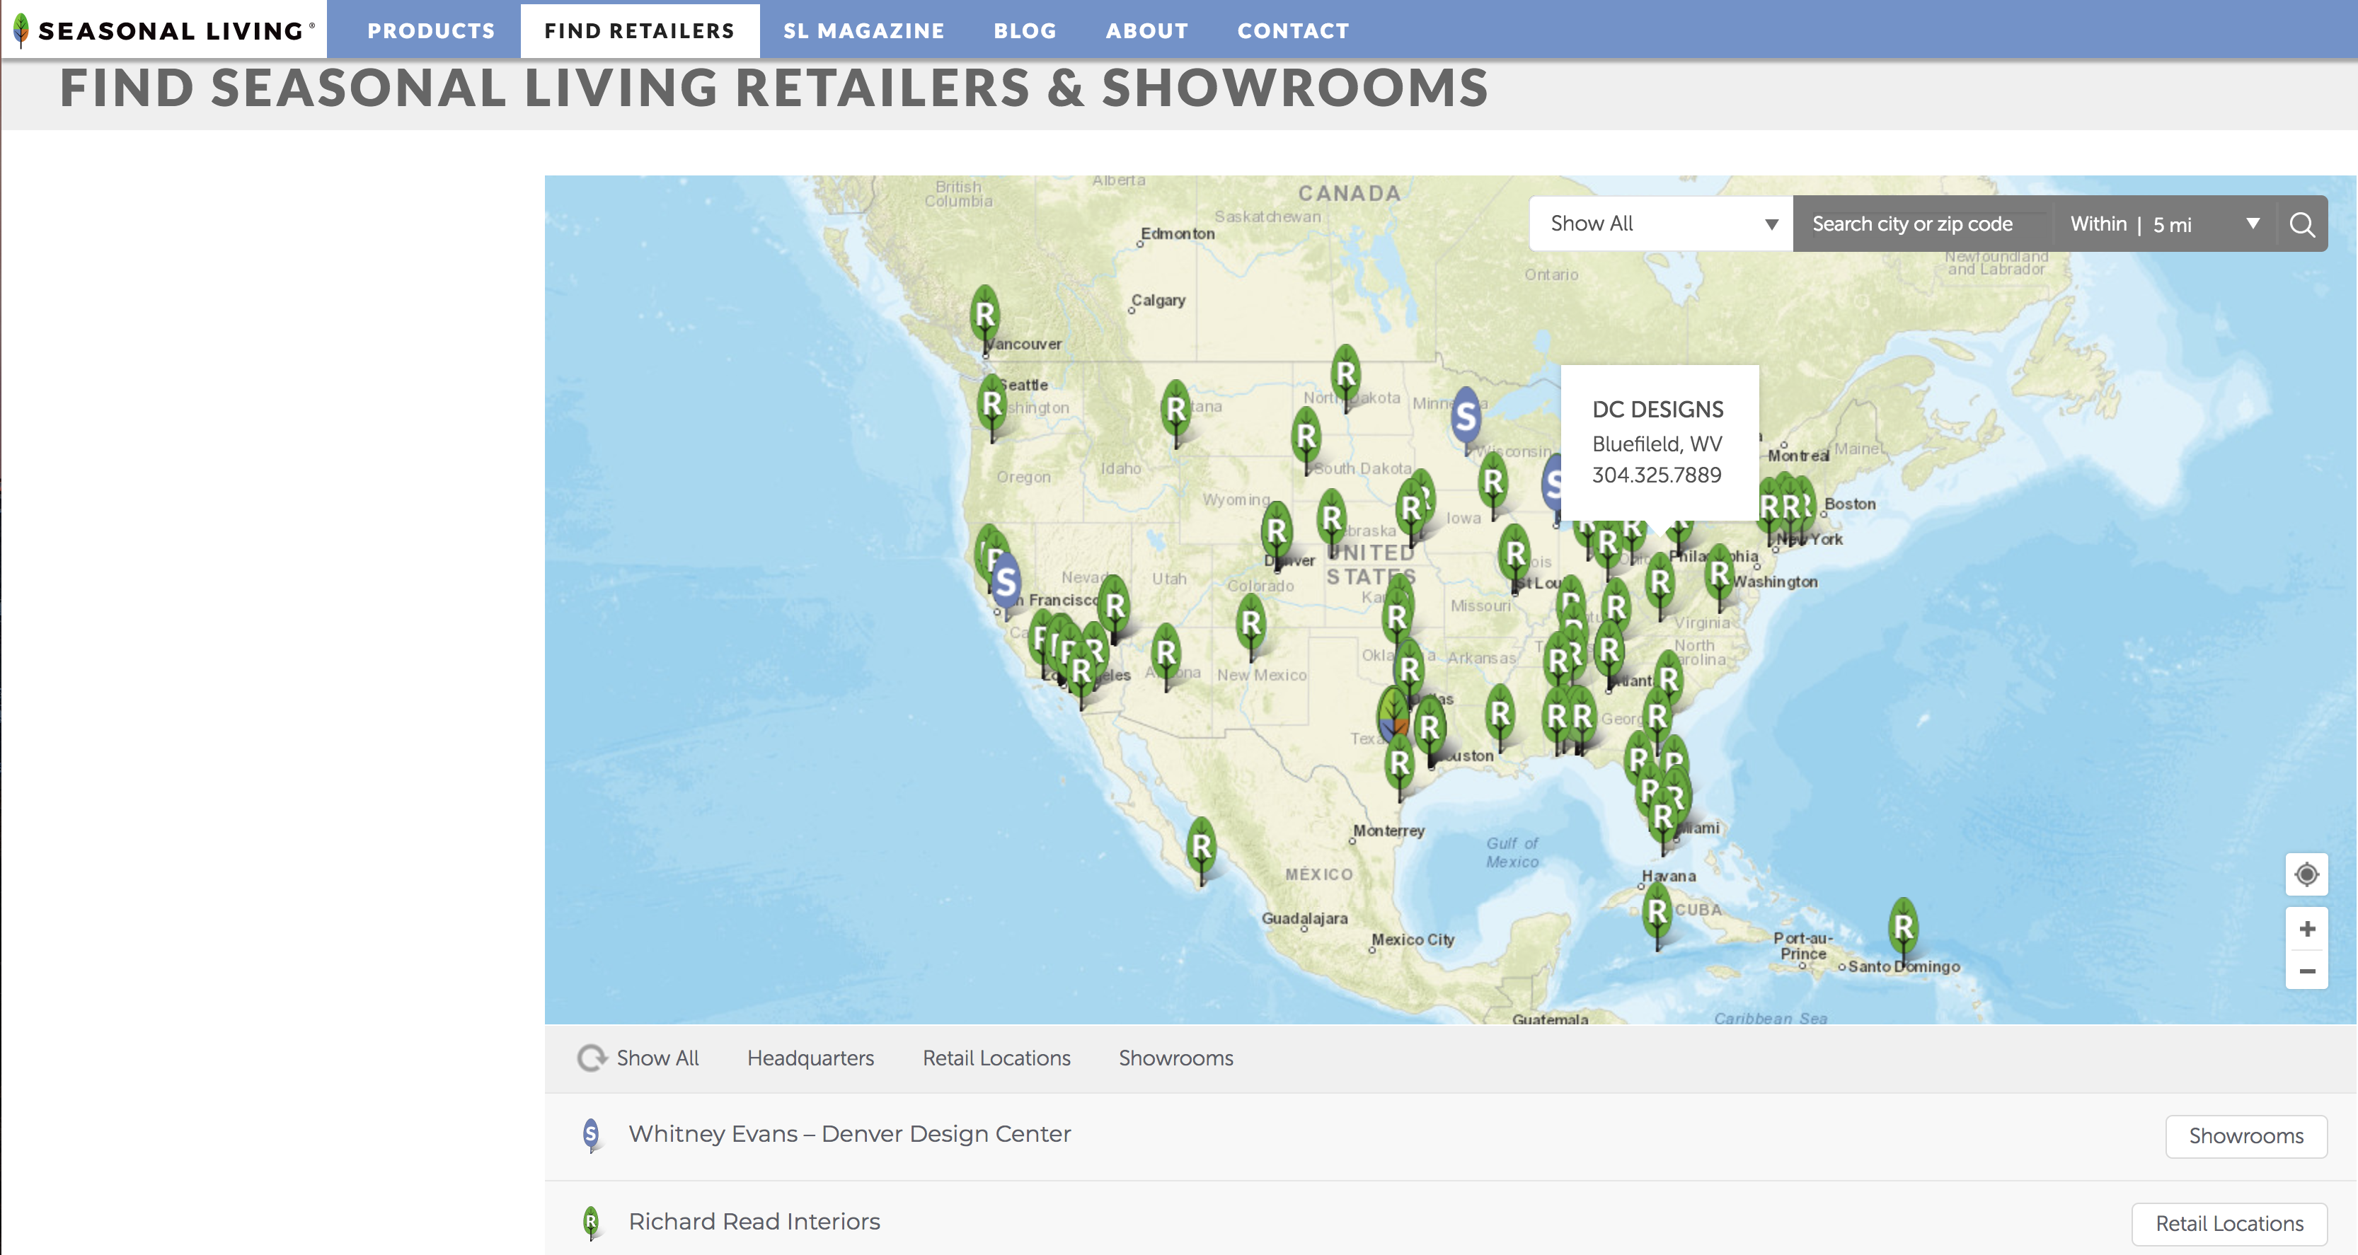
Task: Click the retailer pin near Denver
Action: point(1277,532)
